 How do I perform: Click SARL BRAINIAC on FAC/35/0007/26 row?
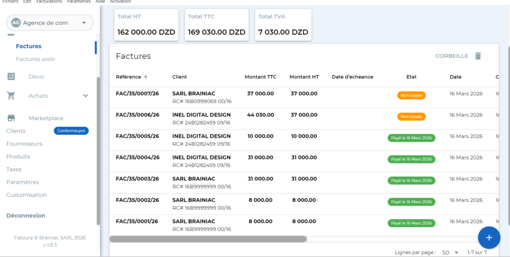pos(194,94)
